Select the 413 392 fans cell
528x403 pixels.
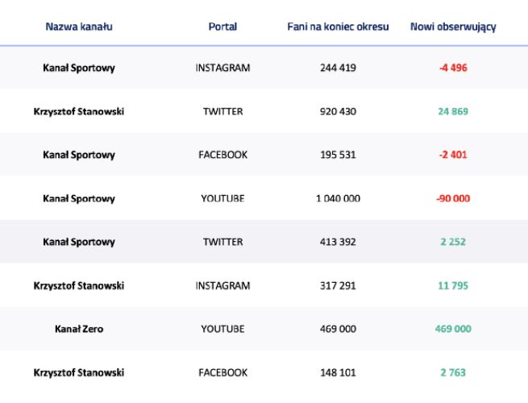[338, 242]
